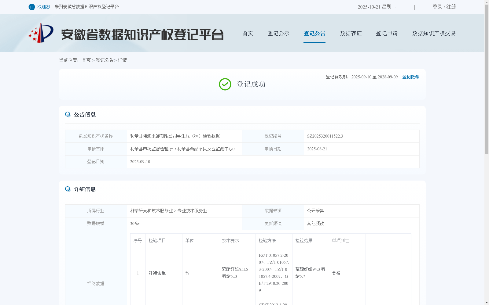Click the 聚酯纤维95±5 requirement cell
489x305 pixels.
click(237, 273)
